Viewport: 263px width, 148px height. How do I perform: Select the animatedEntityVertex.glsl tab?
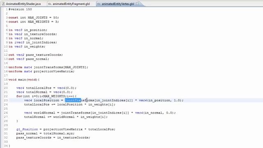point(118,4)
